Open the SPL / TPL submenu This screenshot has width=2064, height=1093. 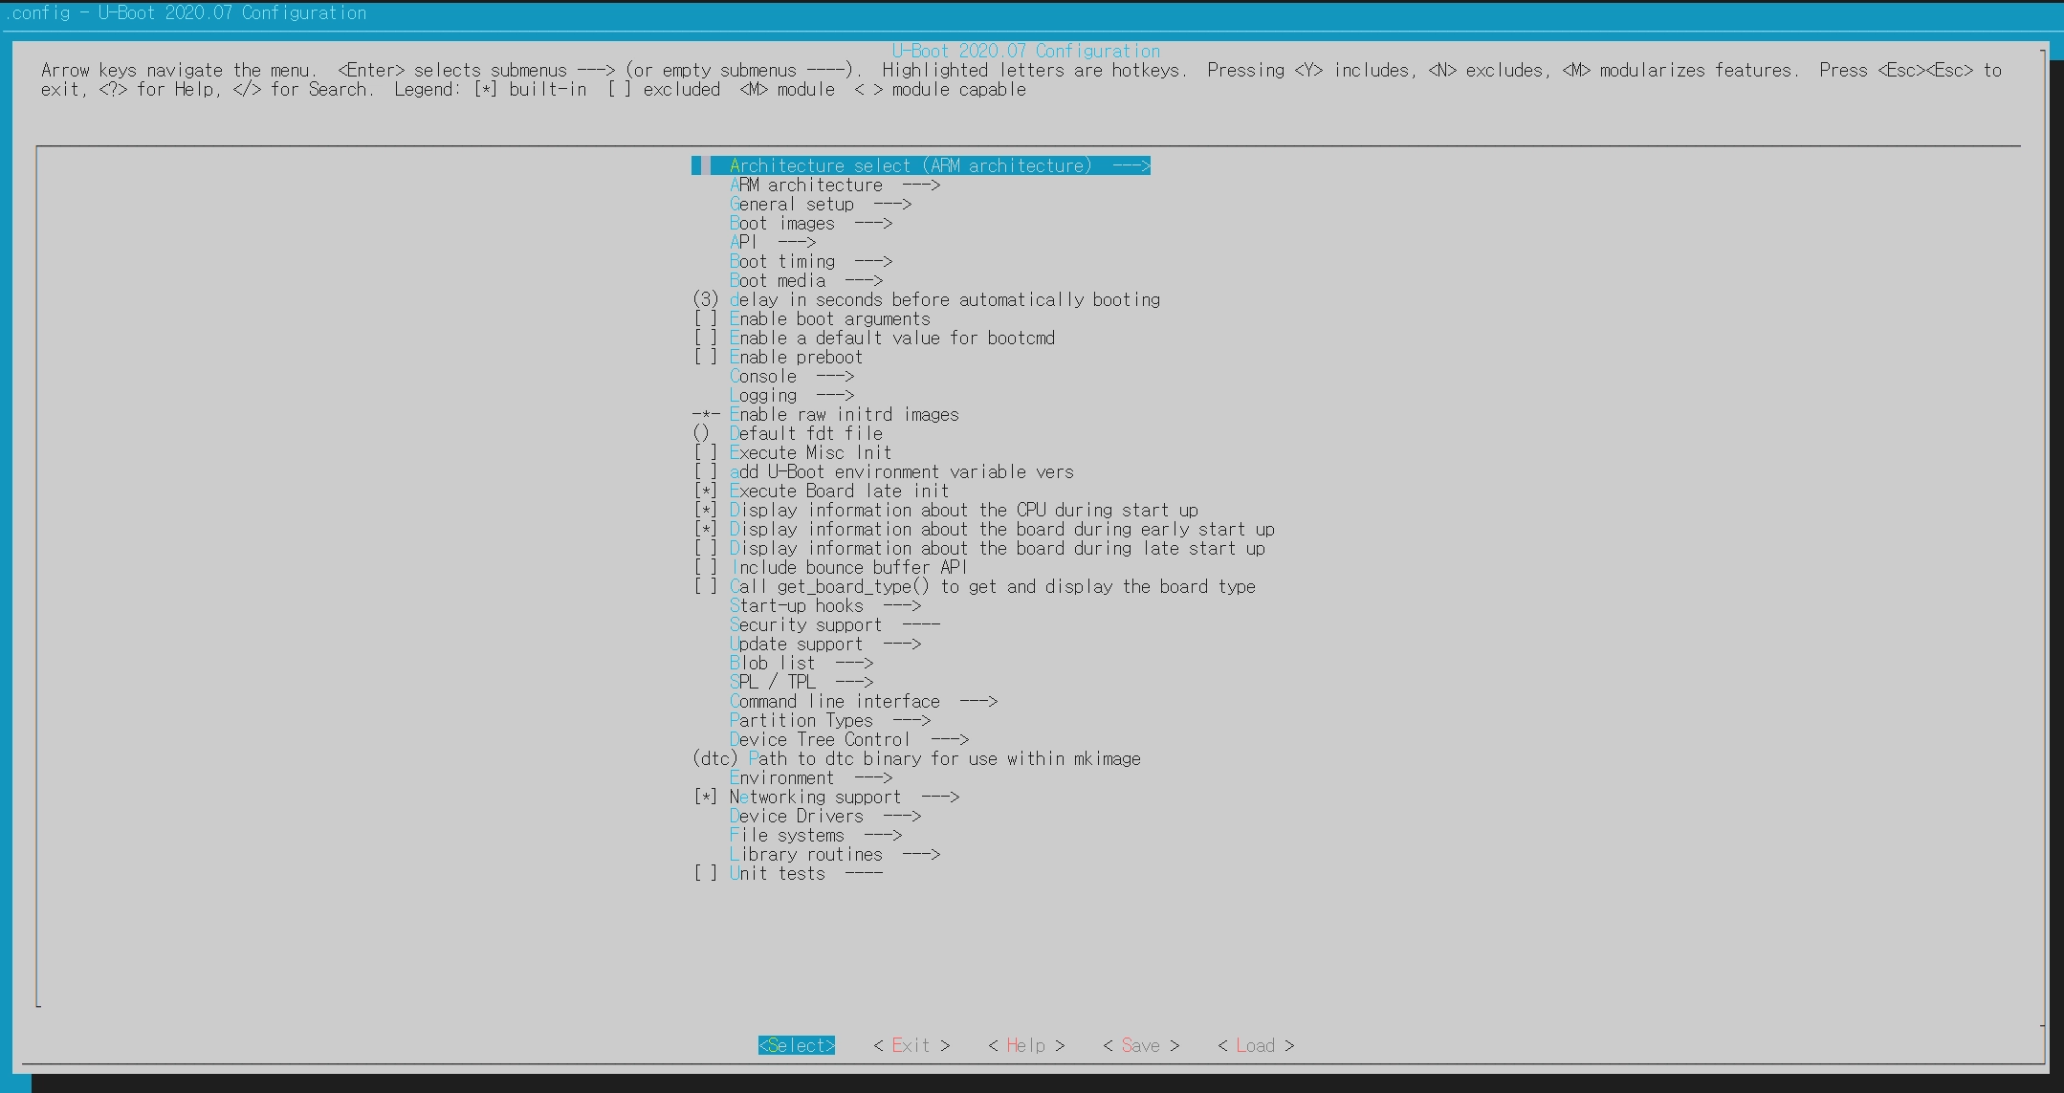[801, 682]
